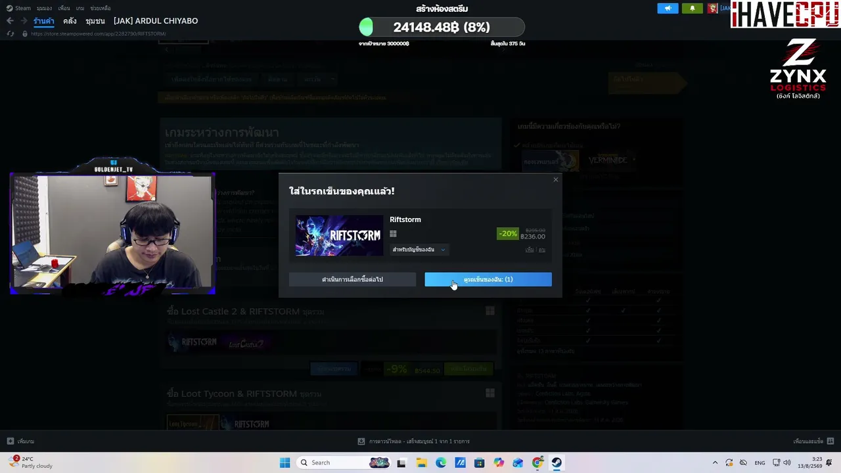Open Friends and Chat
841x473 pixels.
(813, 441)
